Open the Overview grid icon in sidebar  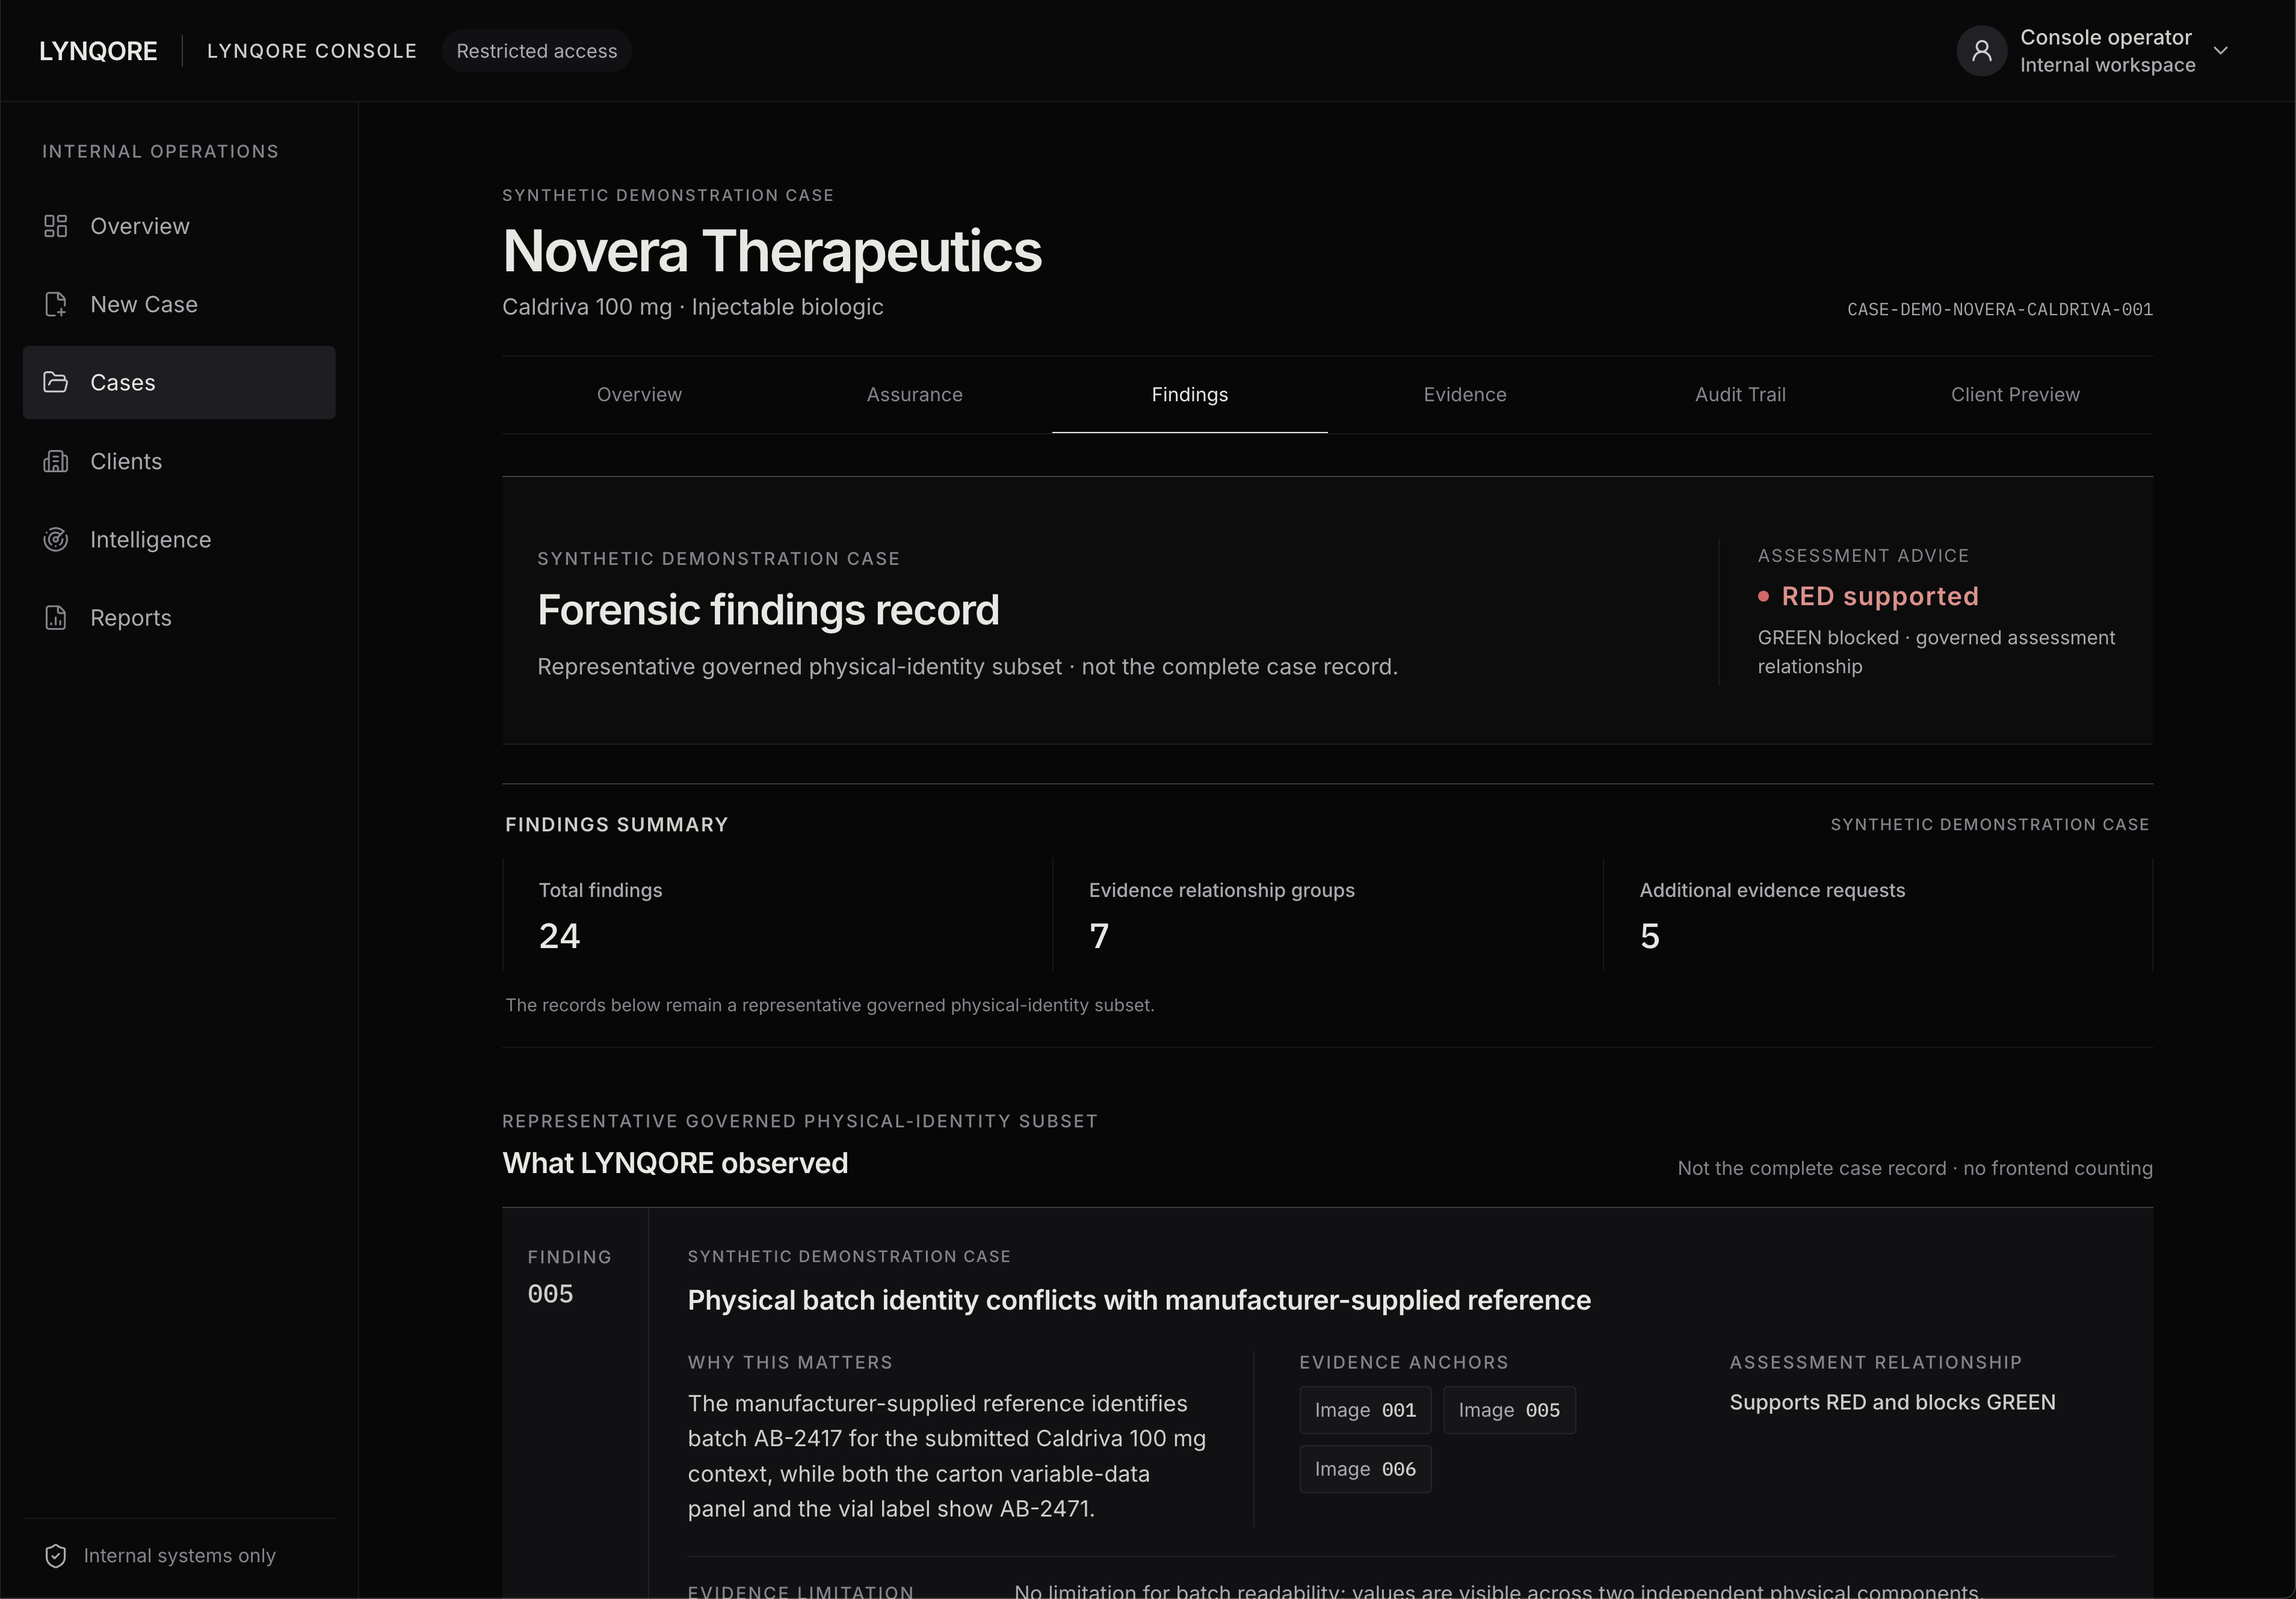click(56, 226)
